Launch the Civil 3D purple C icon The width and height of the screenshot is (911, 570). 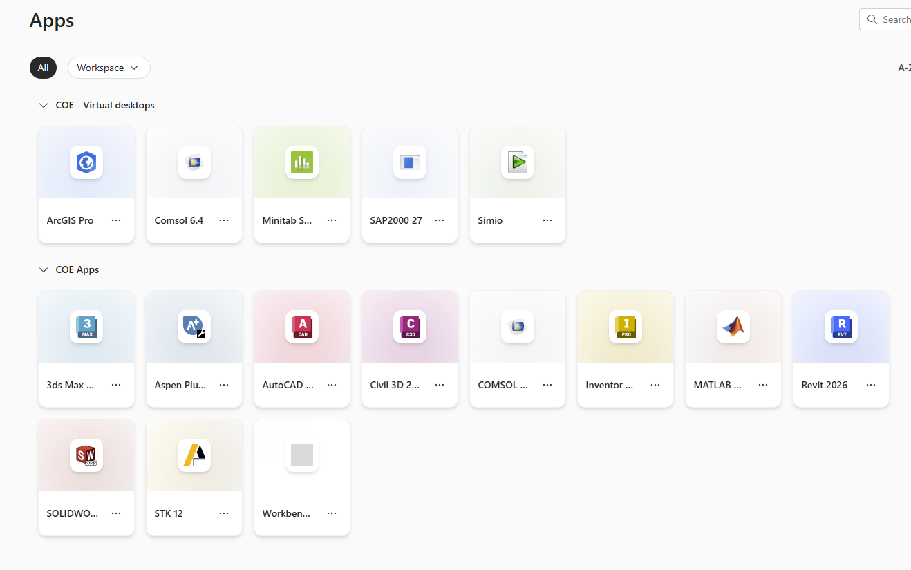click(x=410, y=327)
